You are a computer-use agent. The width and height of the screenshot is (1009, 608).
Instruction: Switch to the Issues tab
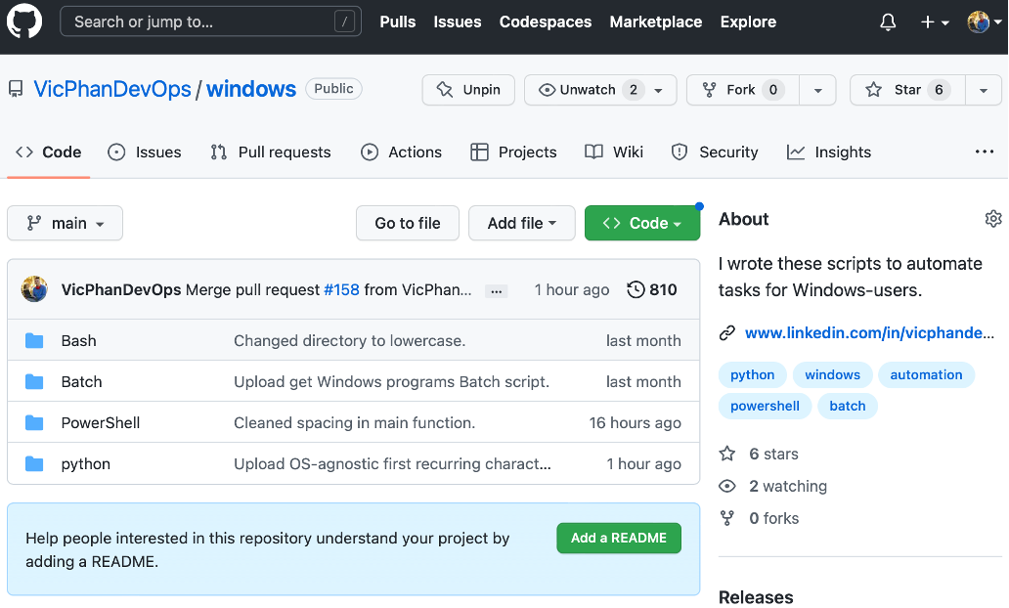[144, 152]
